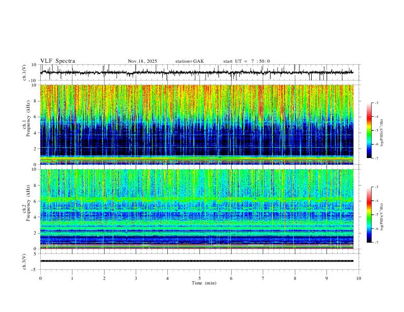Click the ch.3 voltage trace strip
This screenshot has width=404, height=312.
coord(196,261)
